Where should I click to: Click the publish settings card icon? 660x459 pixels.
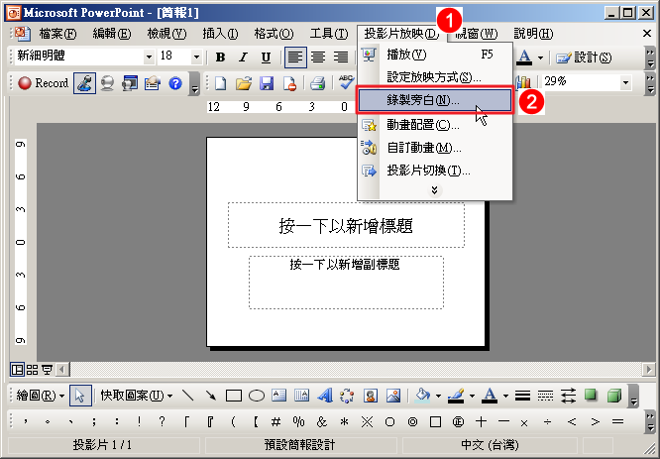pyautogui.click(x=153, y=83)
